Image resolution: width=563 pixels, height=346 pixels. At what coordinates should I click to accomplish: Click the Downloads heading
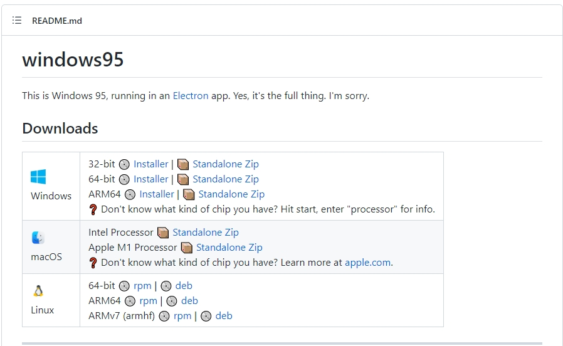[60, 128]
